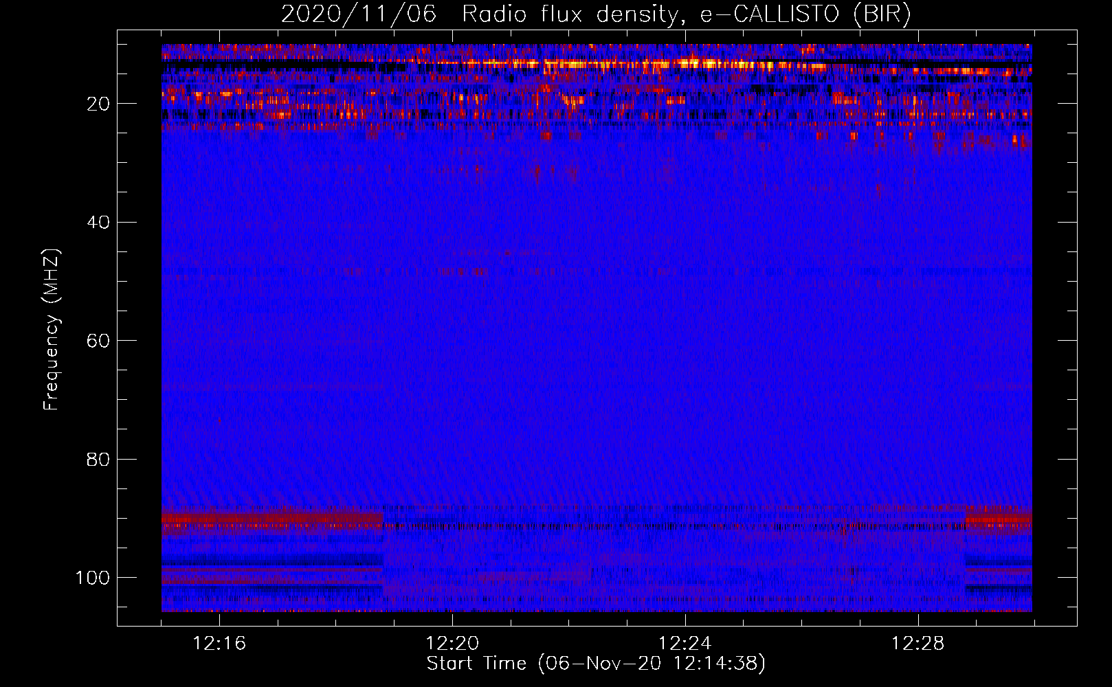Viewport: 1112px width, 687px height.
Task: Click the 12:16 time tick label
Action: [x=219, y=644]
